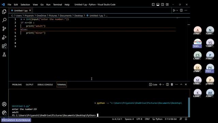This screenshot has width=218, height=123.
Task: Click Desktop breadcrumb segment
Action: (79, 16)
